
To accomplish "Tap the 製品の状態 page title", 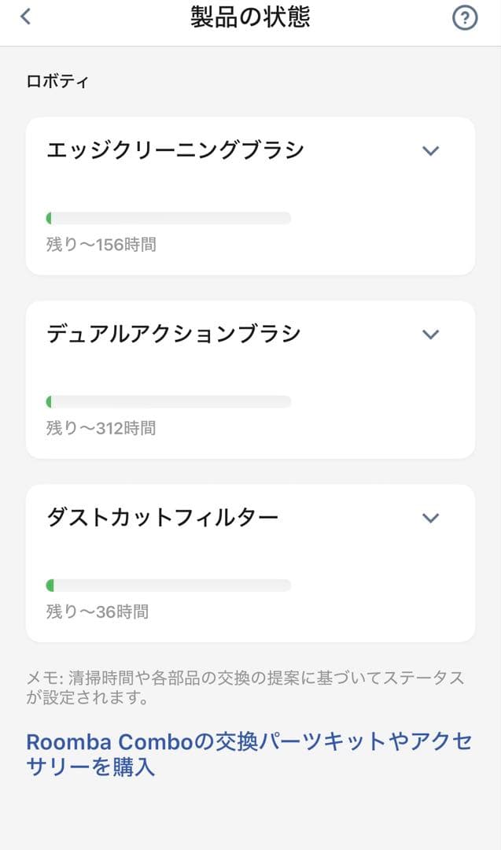I will [250, 17].
